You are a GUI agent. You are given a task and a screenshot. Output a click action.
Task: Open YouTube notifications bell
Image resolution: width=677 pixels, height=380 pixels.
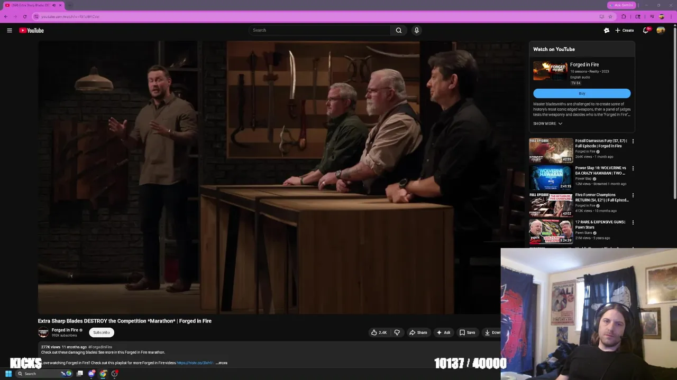[645, 31]
